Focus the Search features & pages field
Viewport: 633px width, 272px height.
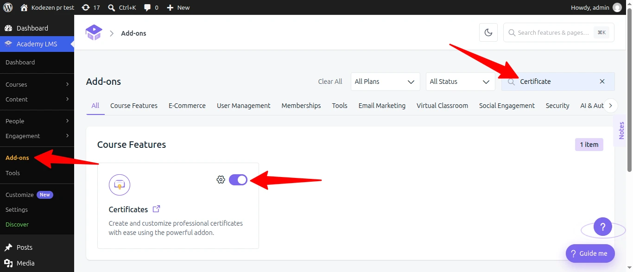point(559,32)
